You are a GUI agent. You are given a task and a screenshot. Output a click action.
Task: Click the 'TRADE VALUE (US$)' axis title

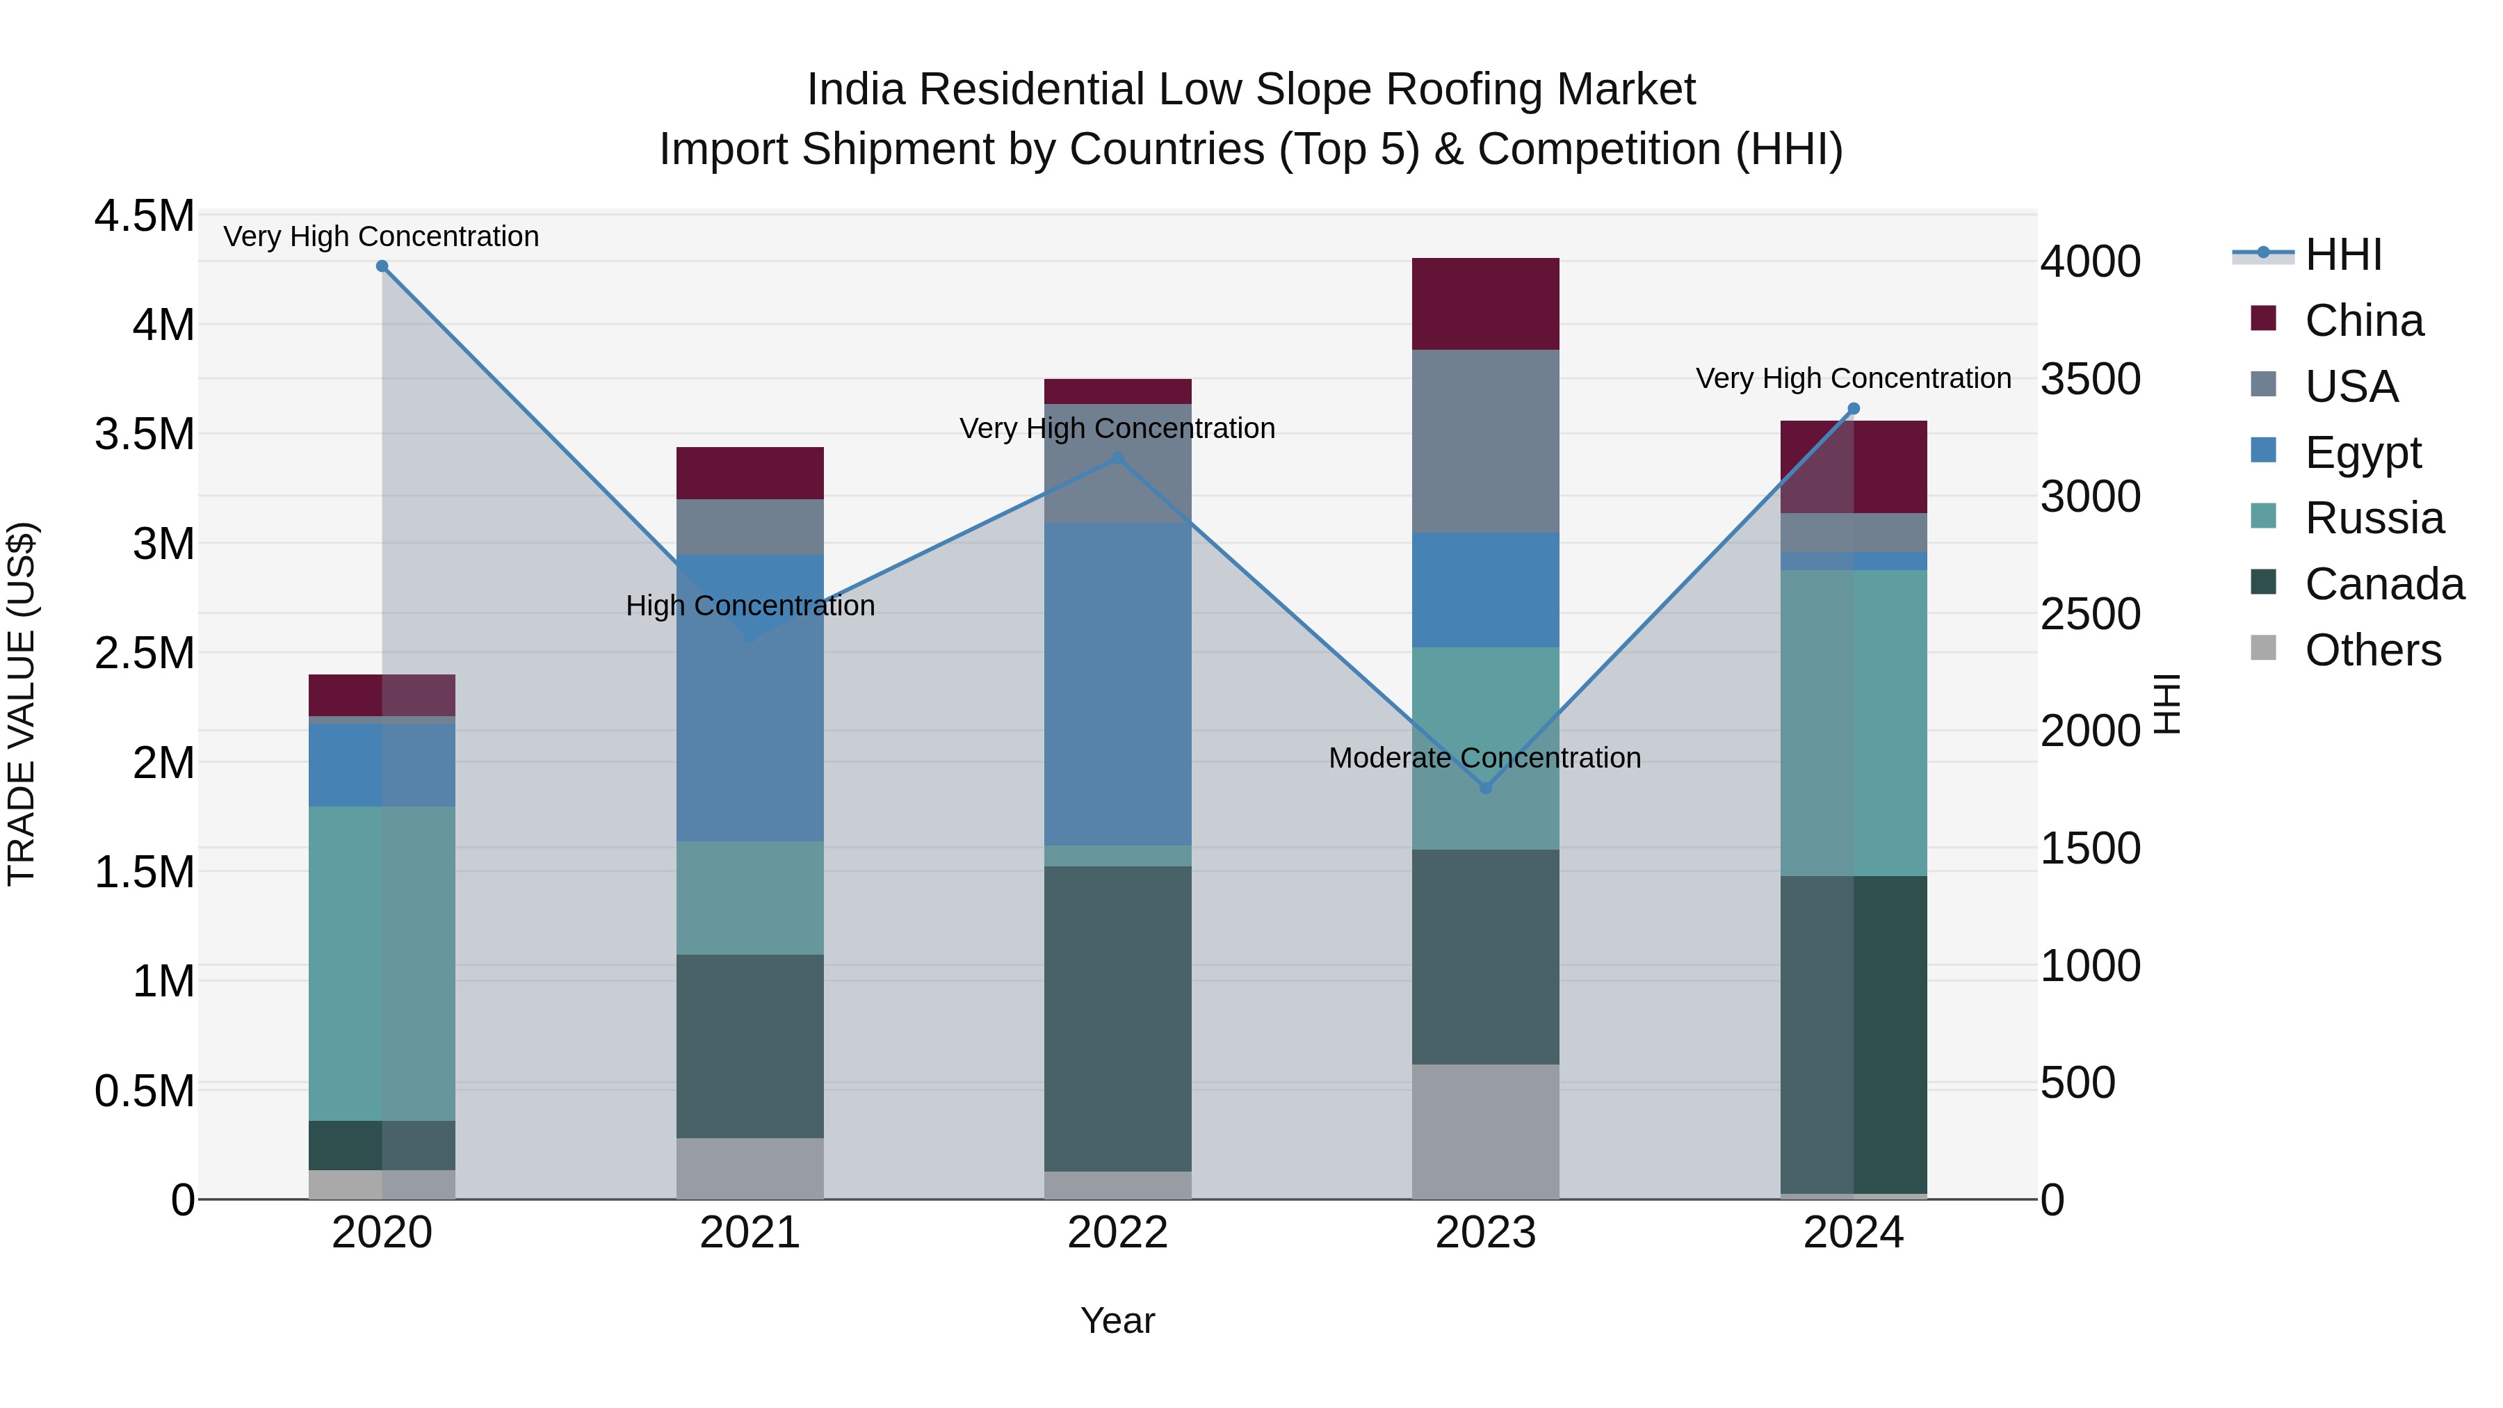click(22, 704)
